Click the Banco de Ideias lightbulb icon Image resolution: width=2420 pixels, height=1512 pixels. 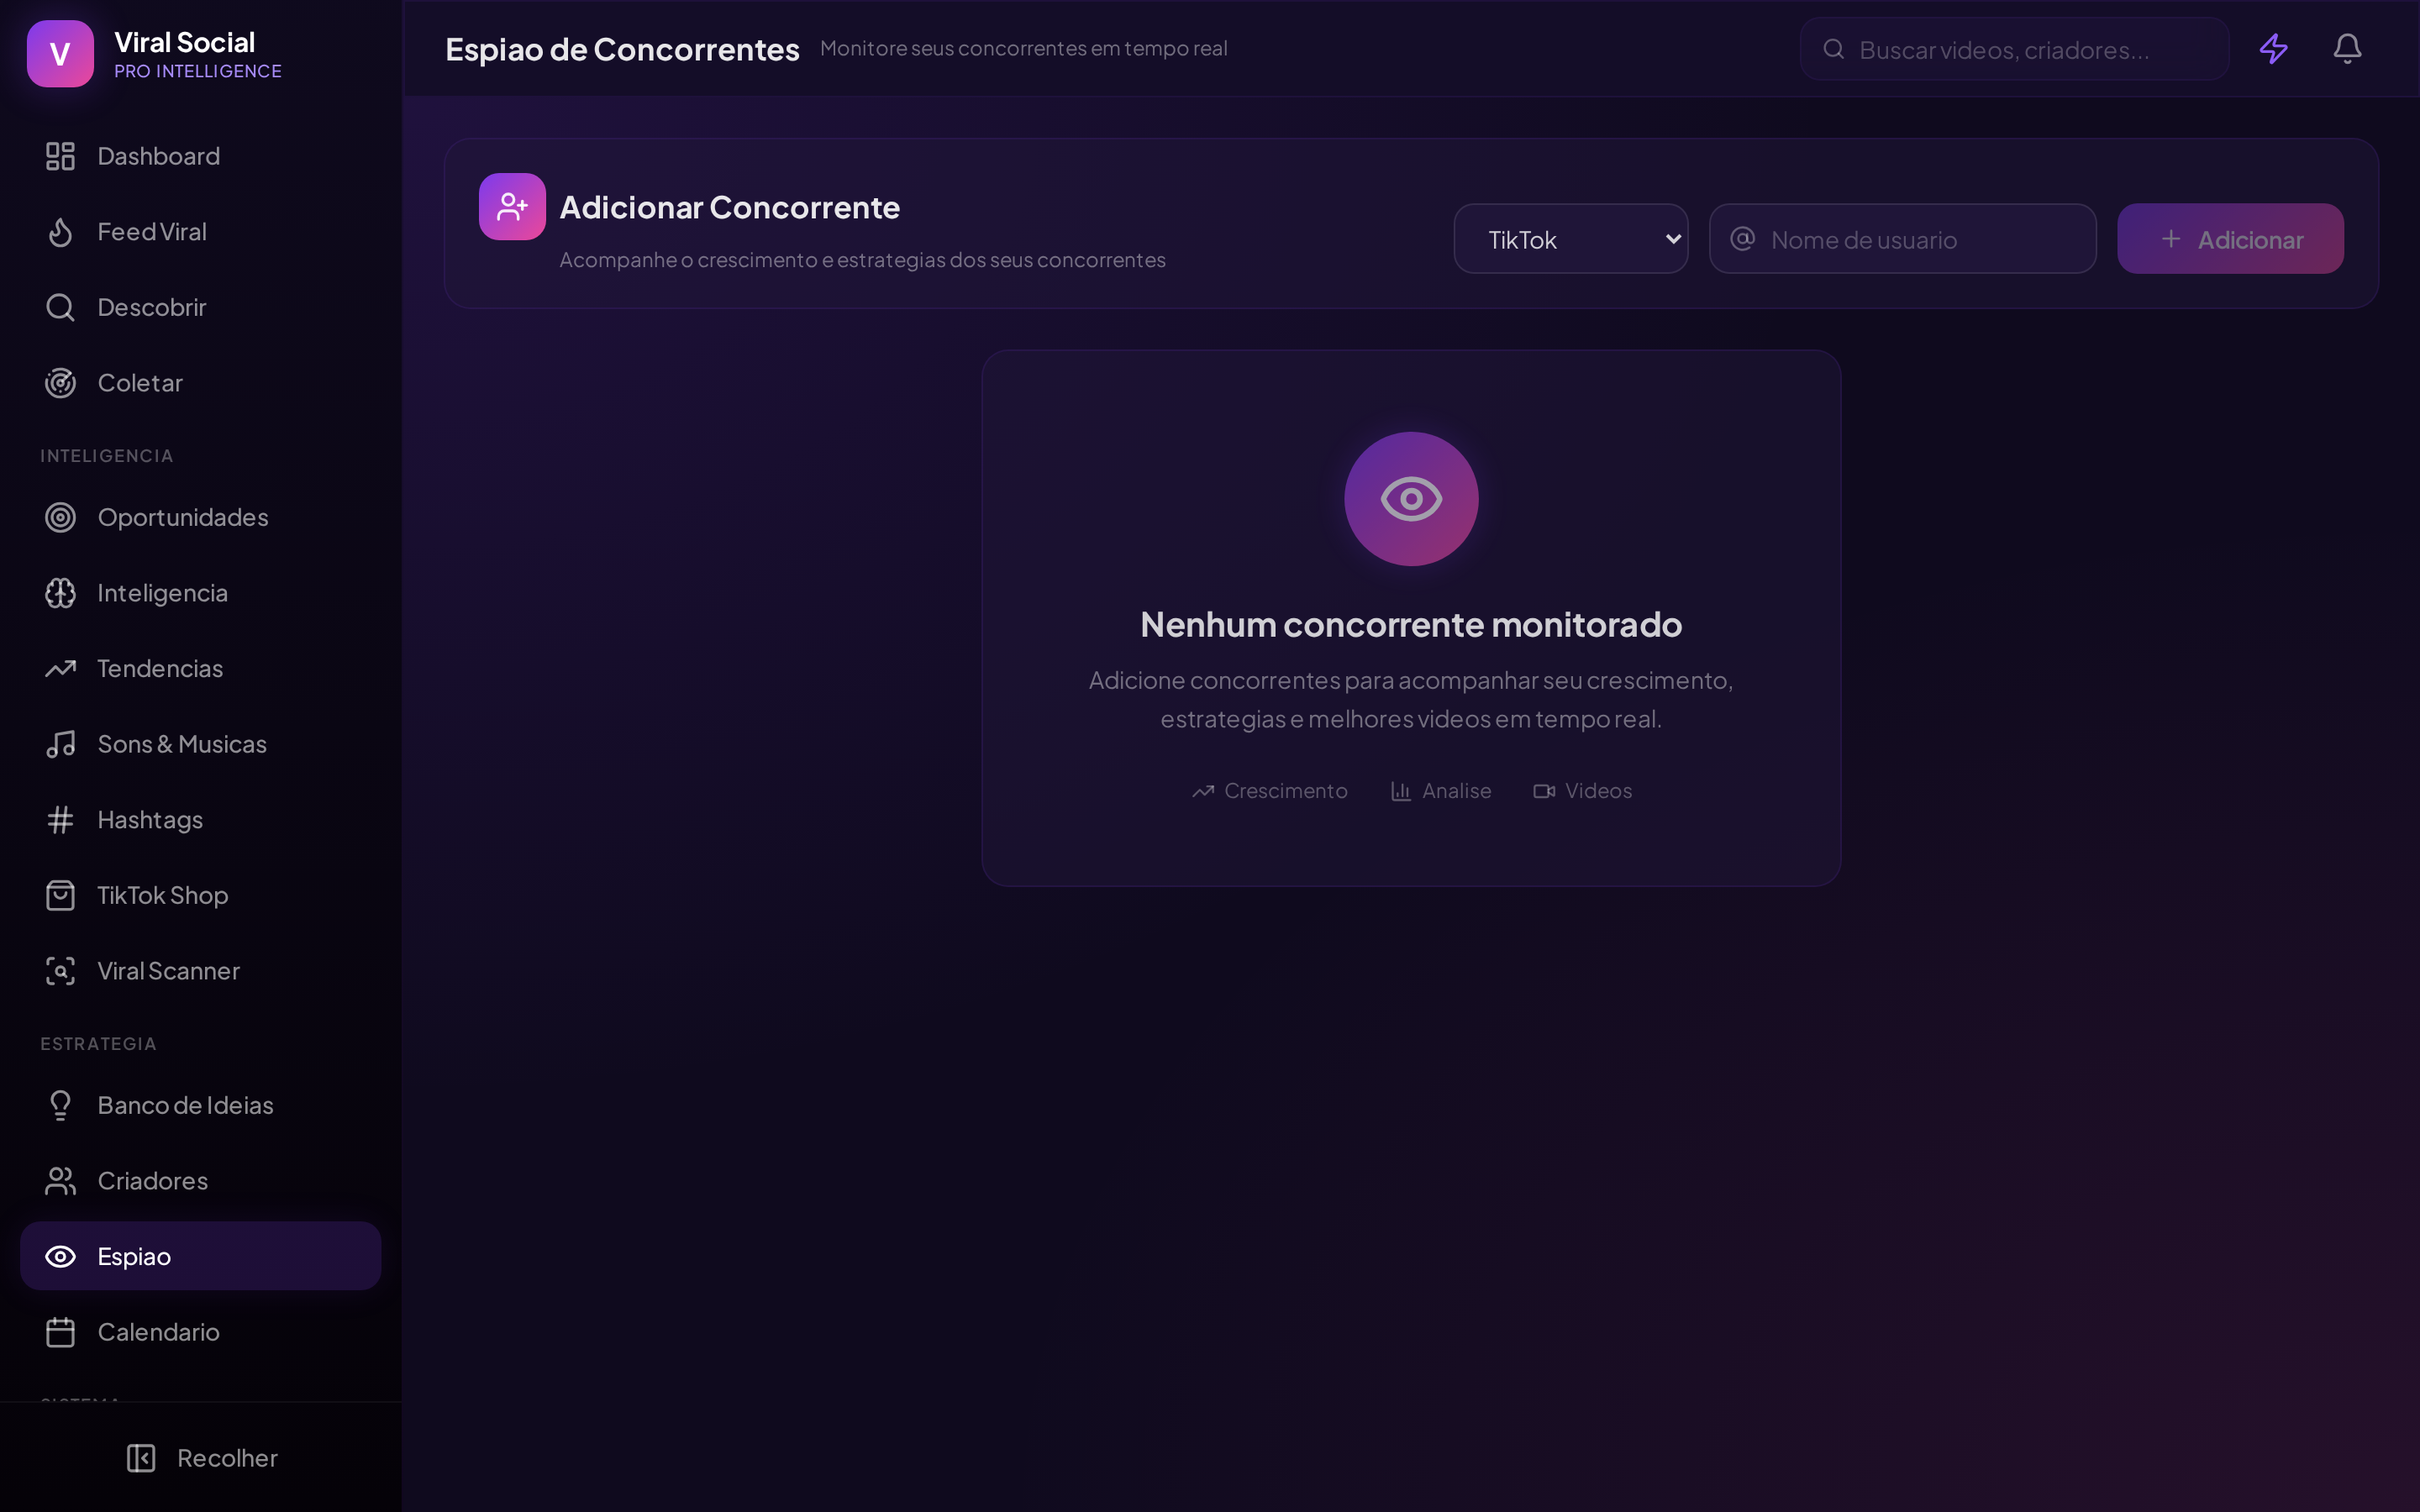point(60,1105)
